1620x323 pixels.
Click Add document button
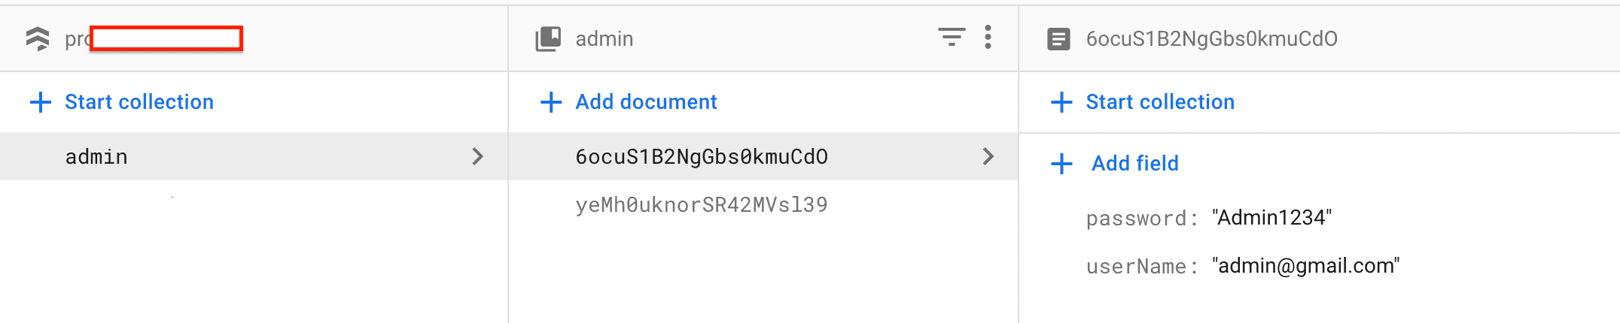646,102
